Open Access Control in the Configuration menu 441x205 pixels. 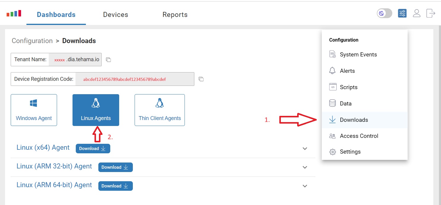(359, 136)
